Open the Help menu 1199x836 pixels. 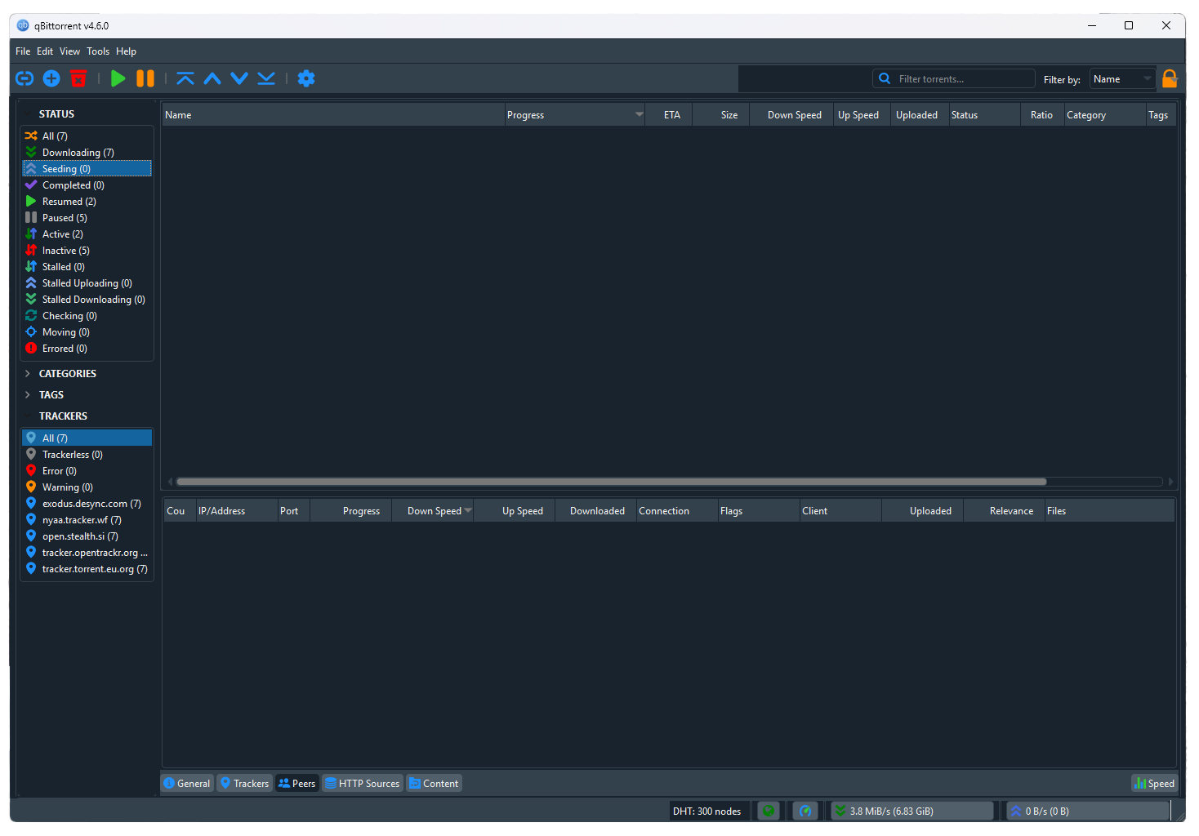[126, 51]
